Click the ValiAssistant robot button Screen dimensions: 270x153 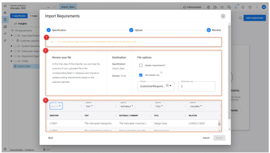click(x=192, y=7)
